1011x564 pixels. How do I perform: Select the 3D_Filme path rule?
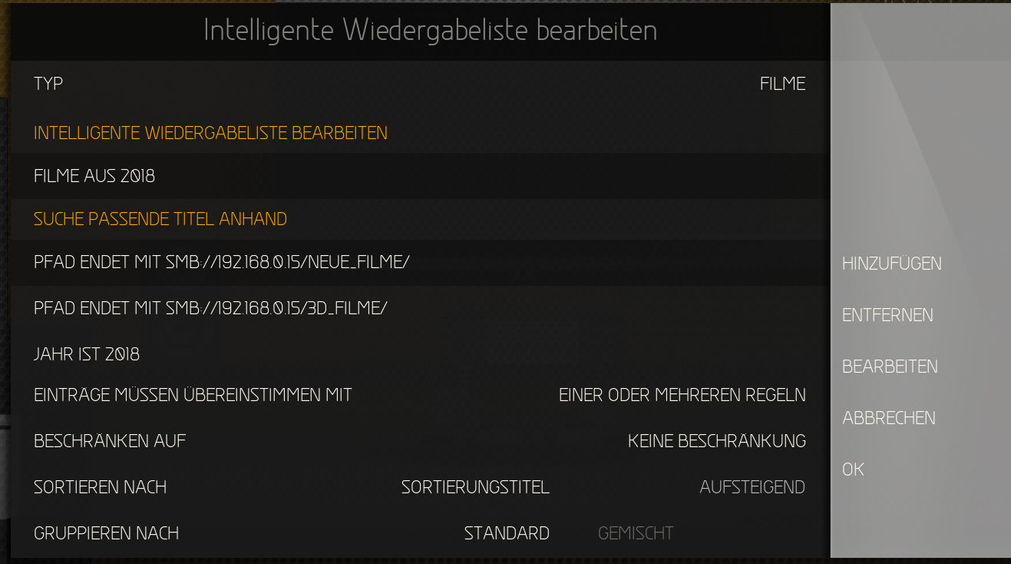tap(420, 308)
